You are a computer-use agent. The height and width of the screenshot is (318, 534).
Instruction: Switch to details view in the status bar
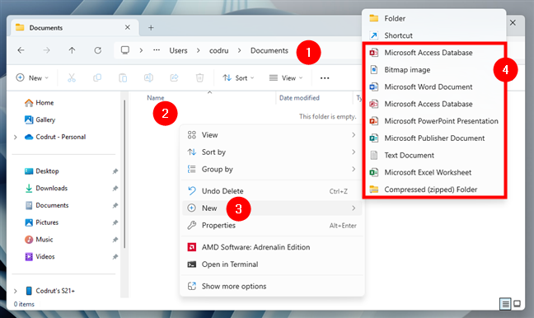click(505, 303)
